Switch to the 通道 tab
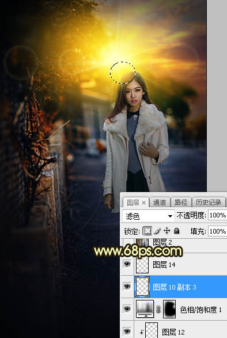This screenshot has height=338, width=227. [x=160, y=202]
